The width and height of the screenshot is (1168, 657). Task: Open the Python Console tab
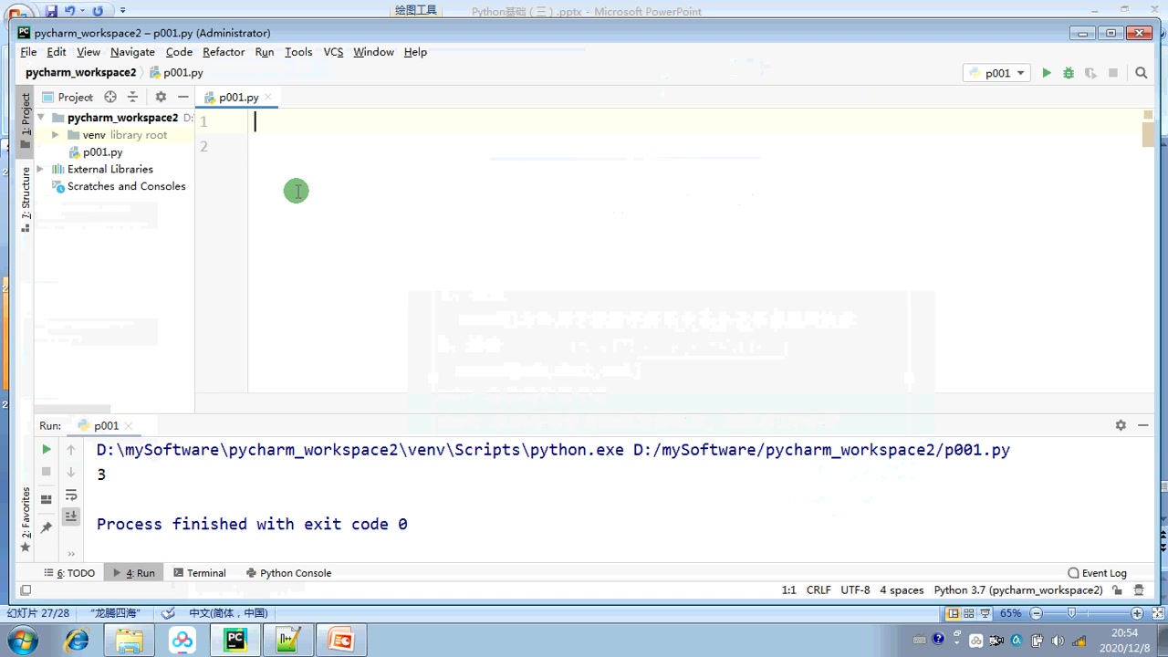coord(288,573)
